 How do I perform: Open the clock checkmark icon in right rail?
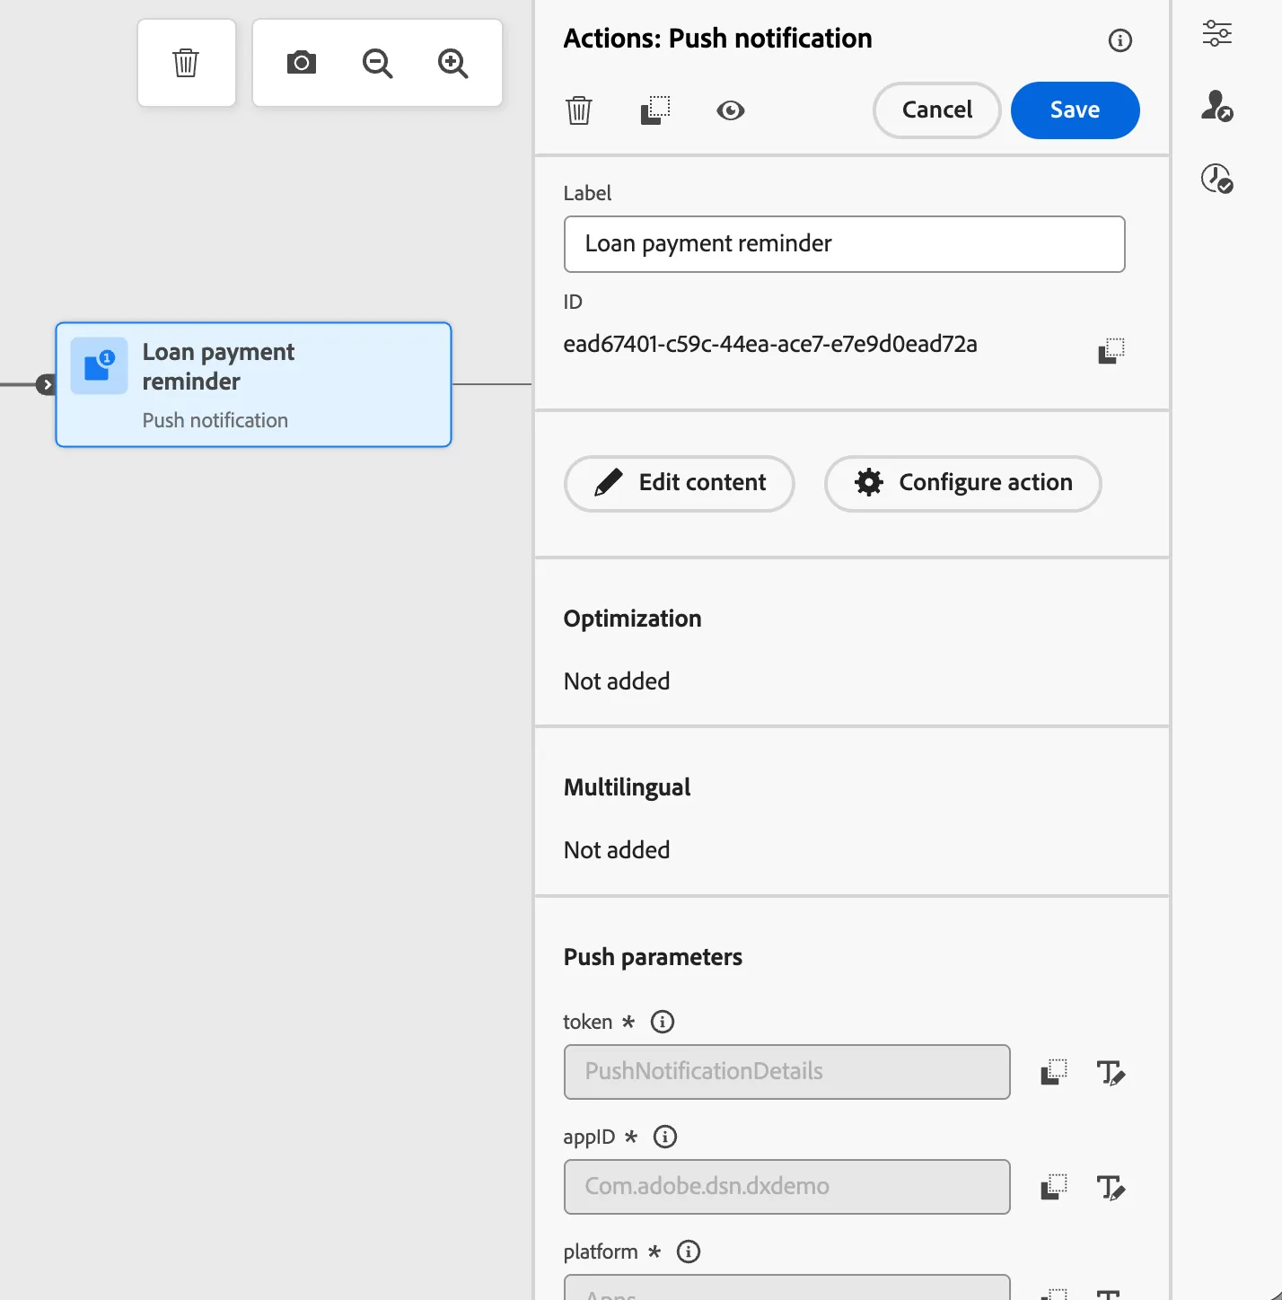1217,178
